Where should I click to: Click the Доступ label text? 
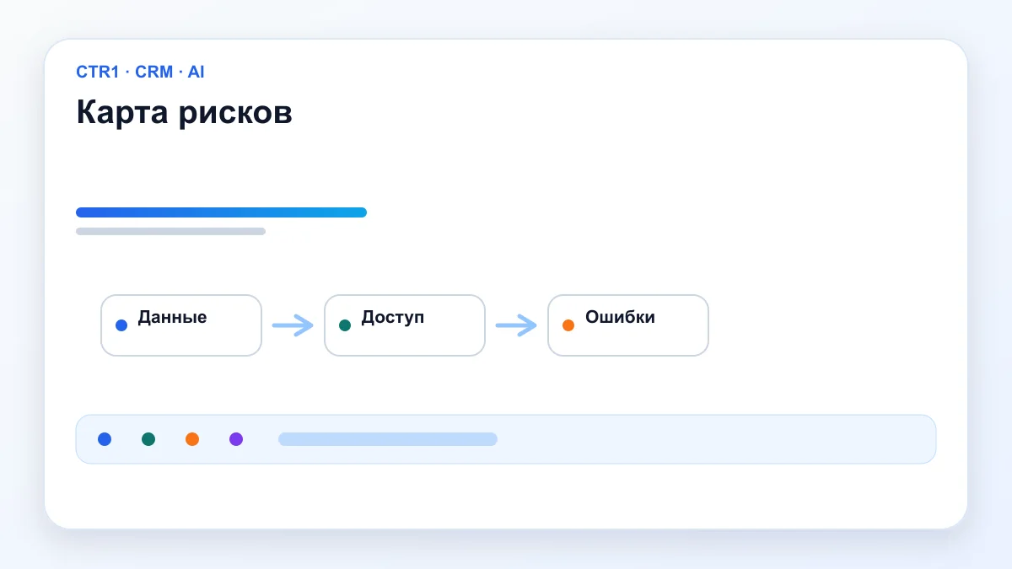coord(393,318)
